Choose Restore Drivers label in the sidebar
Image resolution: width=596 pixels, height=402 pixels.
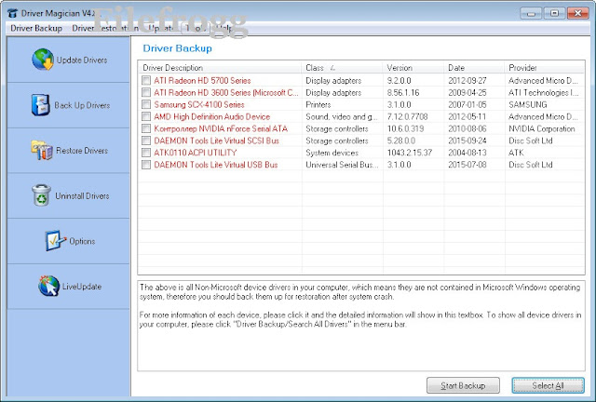[x=82, y=151]
